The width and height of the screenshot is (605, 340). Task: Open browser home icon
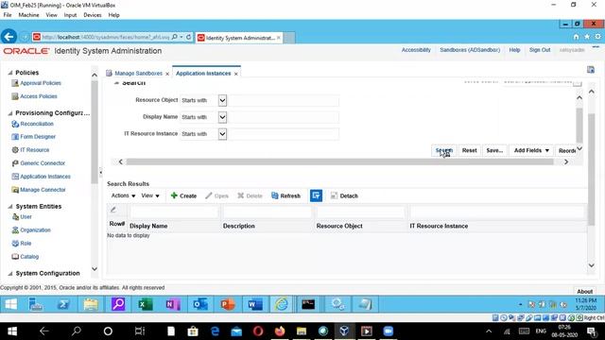[576, 37]
